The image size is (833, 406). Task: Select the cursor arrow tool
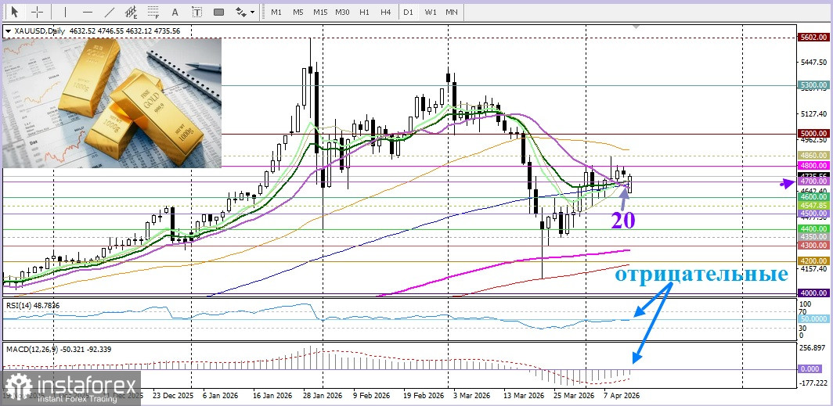[x=14, y=12]
